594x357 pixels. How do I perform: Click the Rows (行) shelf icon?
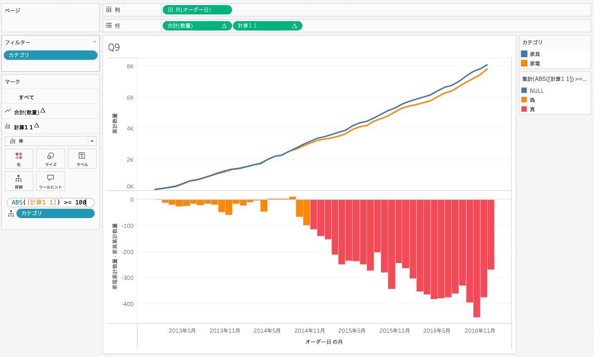click(109, 26)
